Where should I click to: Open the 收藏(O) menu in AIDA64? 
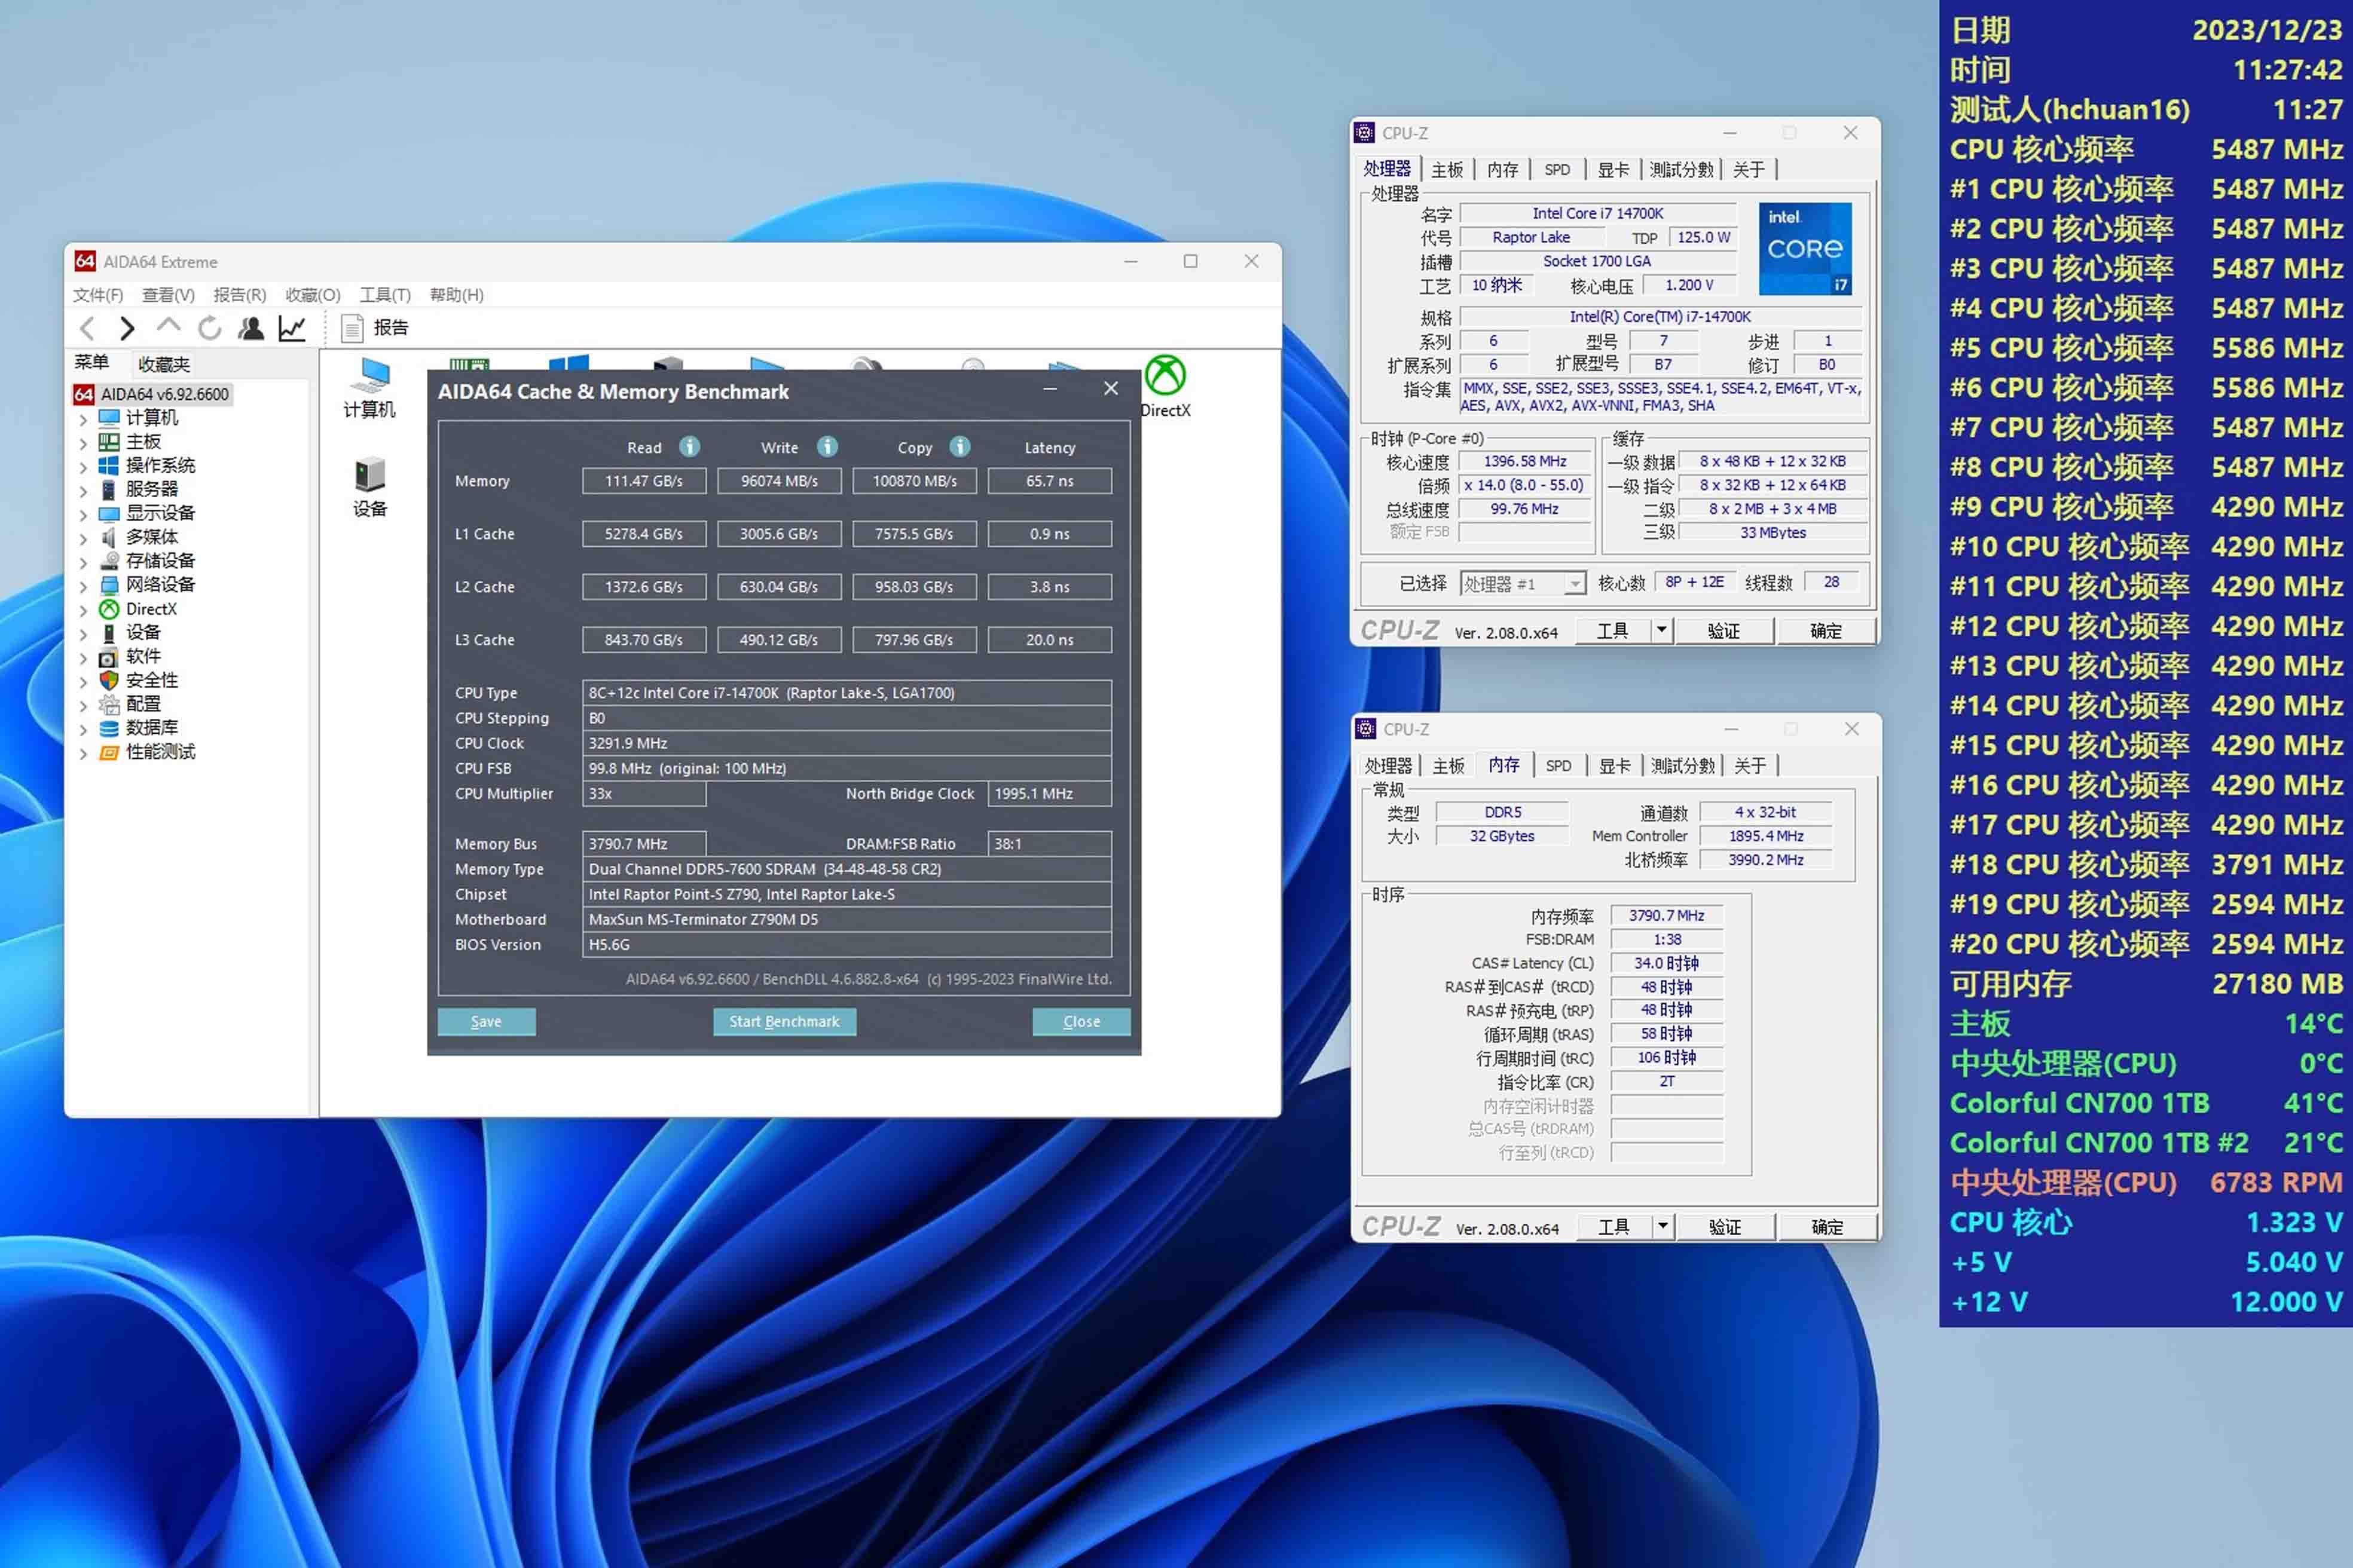[x=312, y=294]
